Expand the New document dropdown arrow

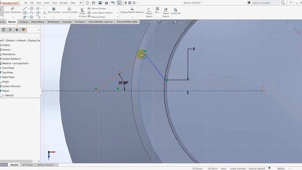(90, 3)
